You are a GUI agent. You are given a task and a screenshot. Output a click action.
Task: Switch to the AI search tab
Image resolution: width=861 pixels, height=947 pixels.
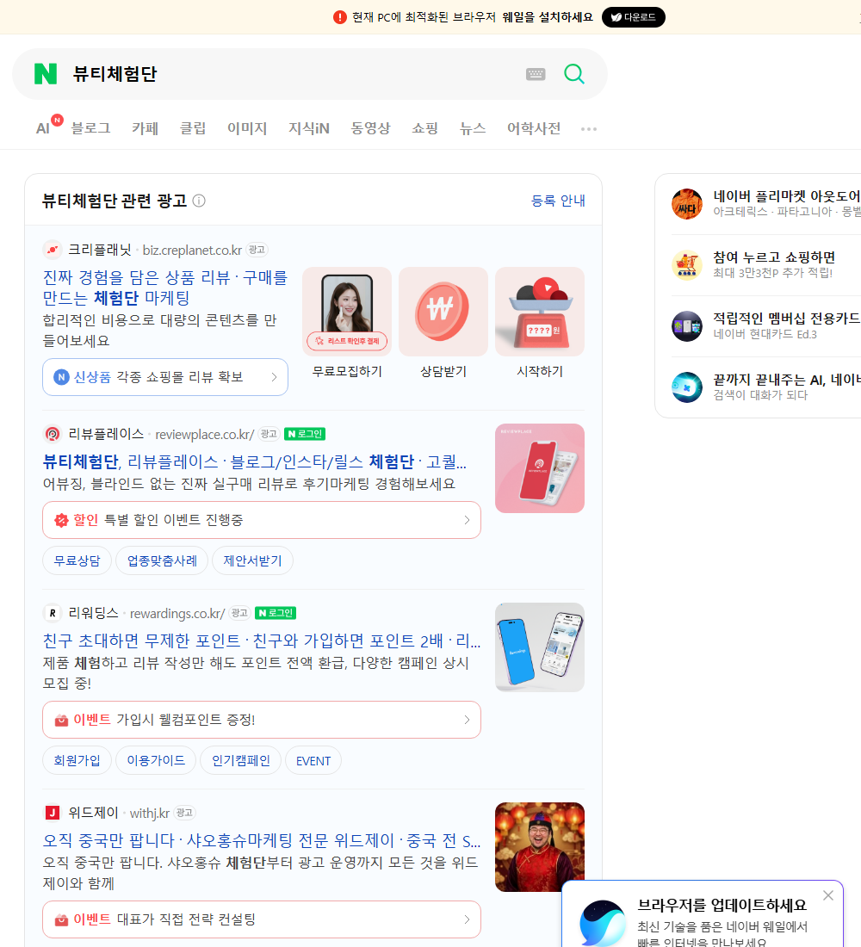point(43,128)
